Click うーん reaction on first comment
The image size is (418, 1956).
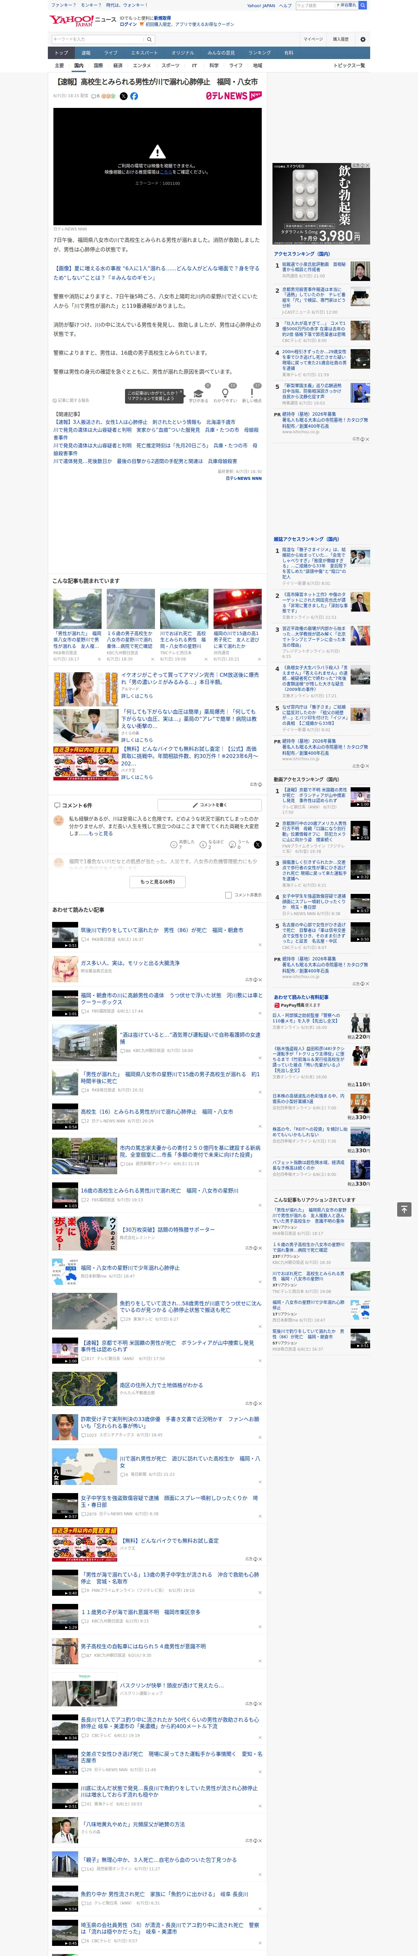click(233, 844)
